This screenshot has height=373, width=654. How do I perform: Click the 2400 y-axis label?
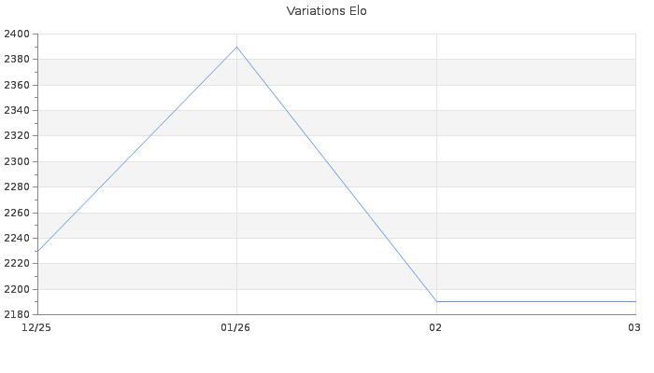tap(18, 34)
